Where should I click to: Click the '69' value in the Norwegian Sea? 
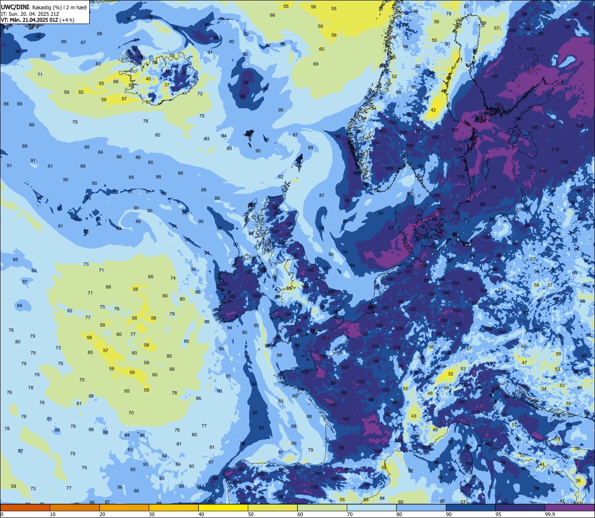[316, 64]
